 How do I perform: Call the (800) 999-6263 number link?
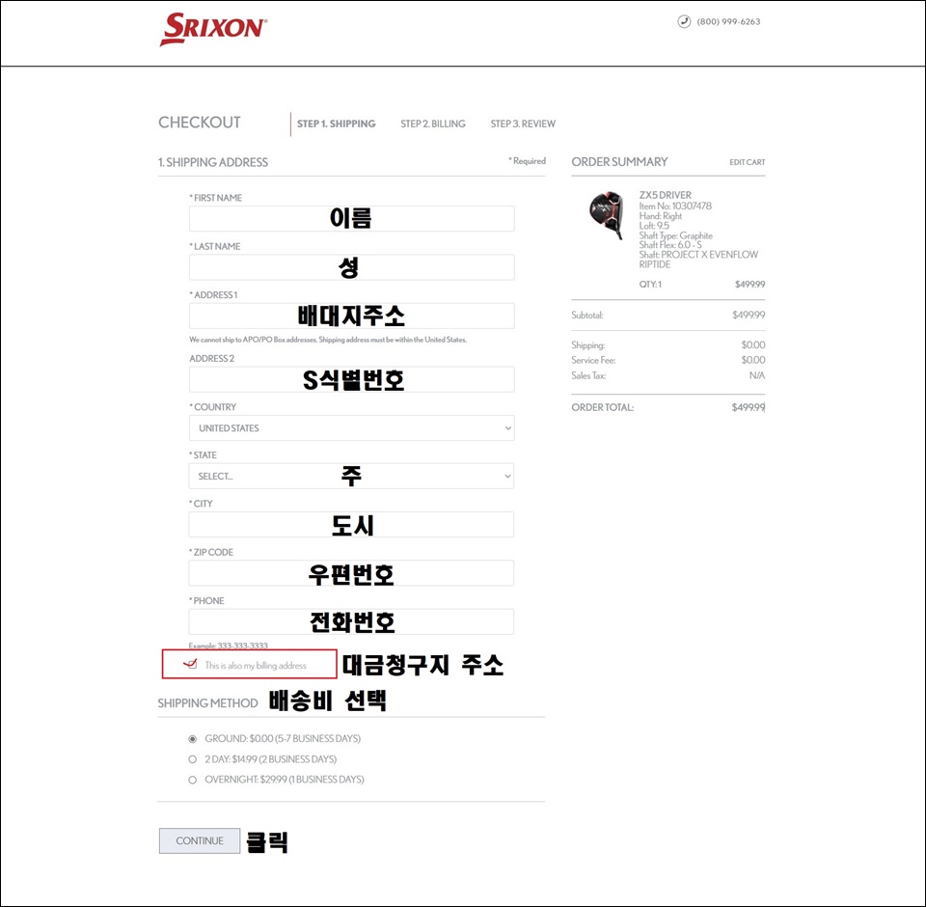tap(728, 22)
